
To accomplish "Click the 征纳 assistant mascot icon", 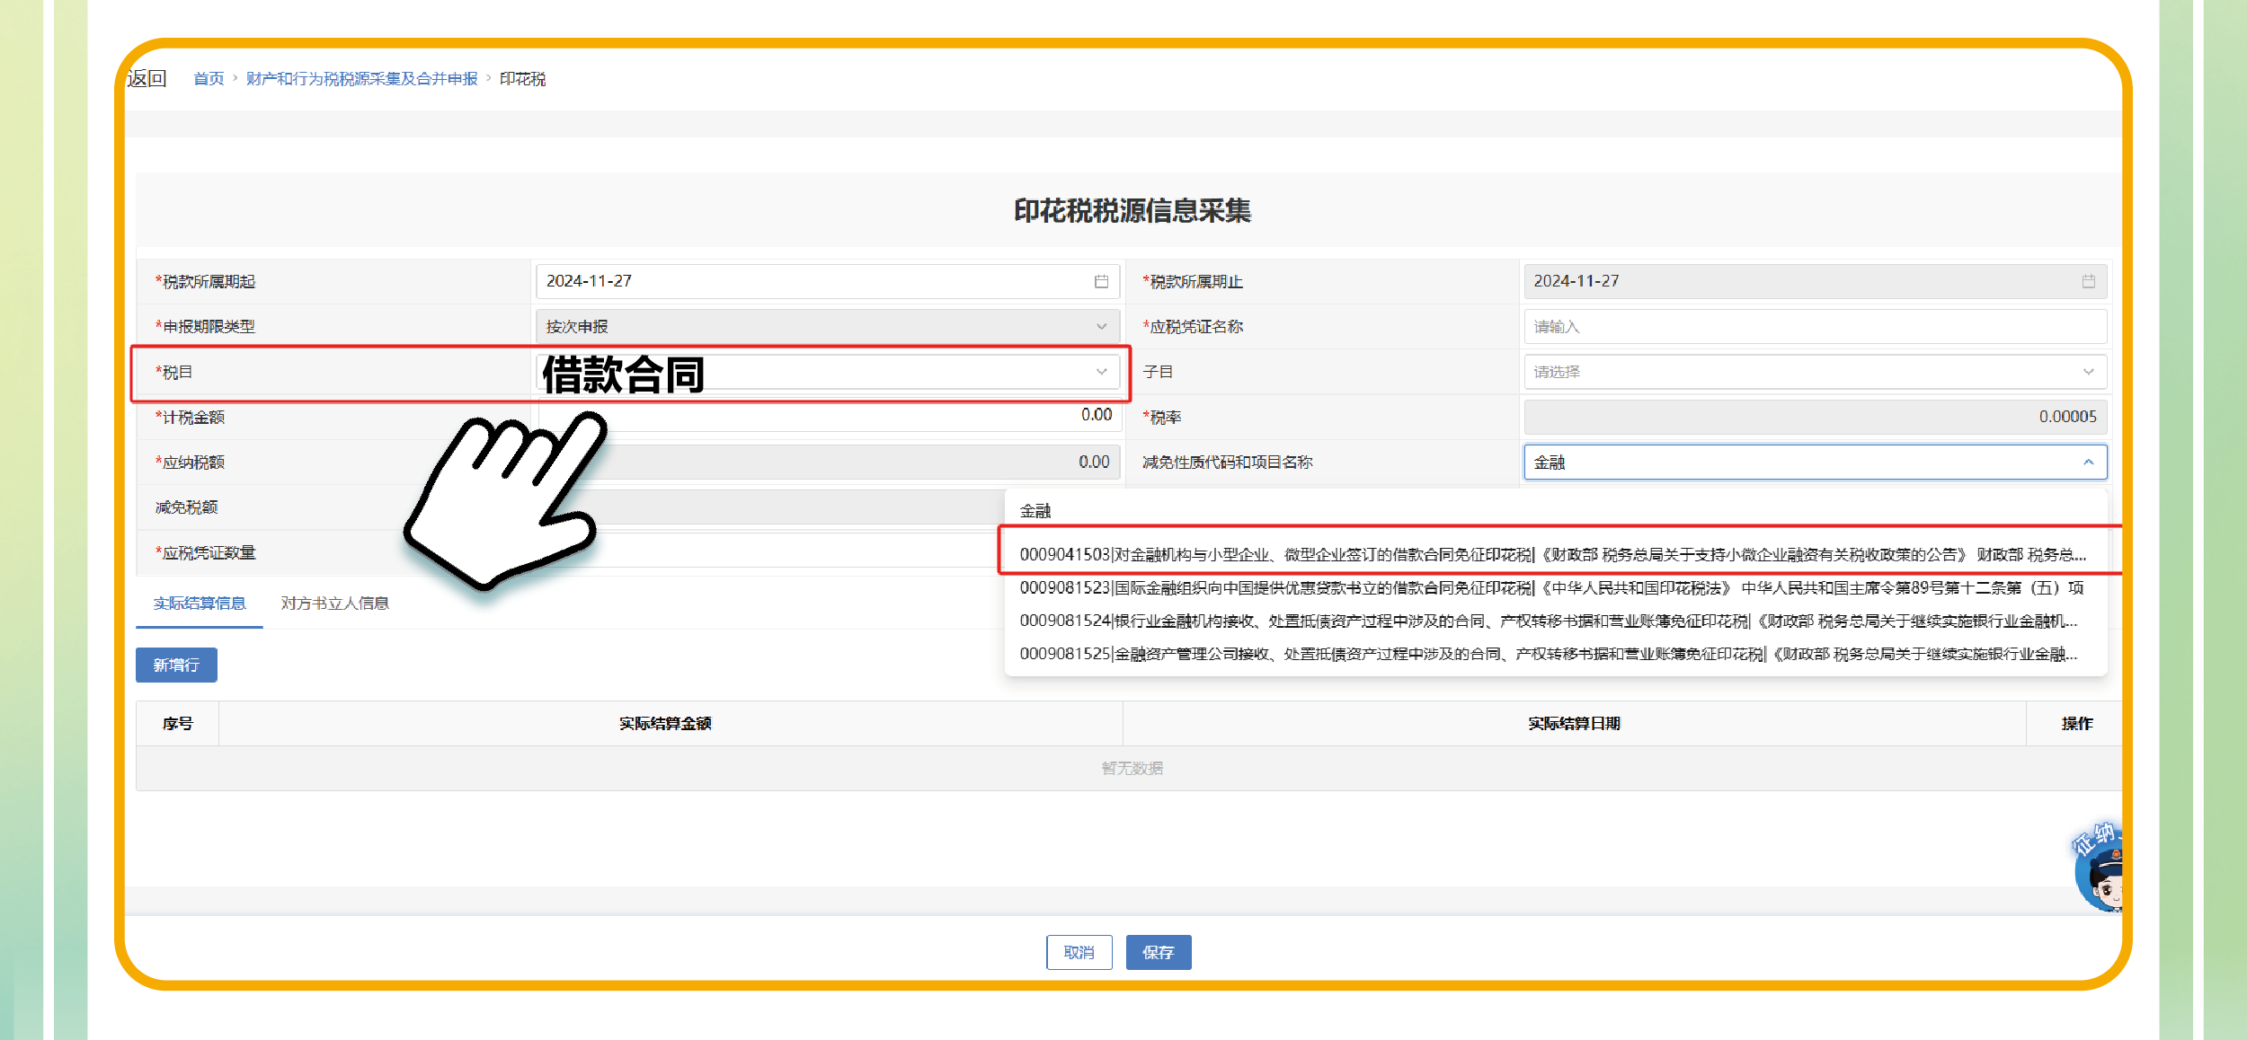I will coord(2101,869).
